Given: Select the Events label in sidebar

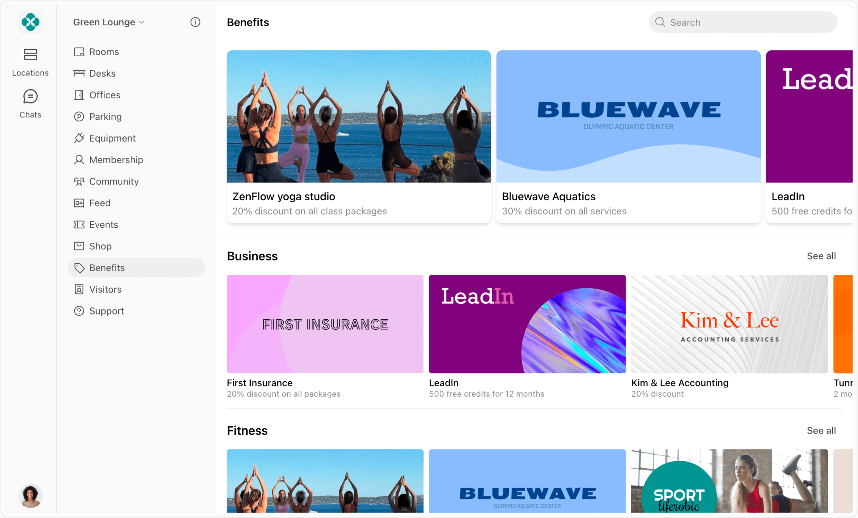Looking at the screenshot, I should [x=104, y=224].
